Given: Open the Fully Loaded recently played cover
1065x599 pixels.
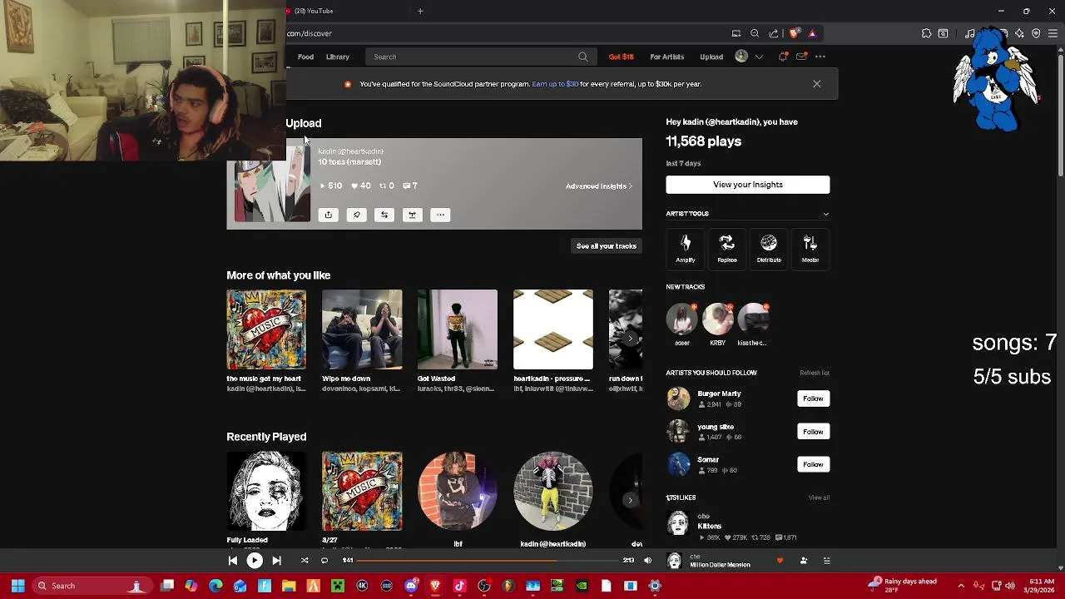Looking at the screenshot, I should pos(266,491).
